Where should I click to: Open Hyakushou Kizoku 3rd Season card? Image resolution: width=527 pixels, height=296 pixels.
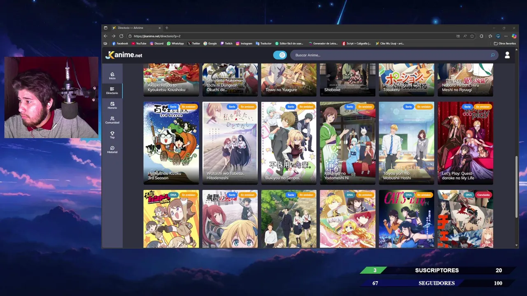pos(171,143)
